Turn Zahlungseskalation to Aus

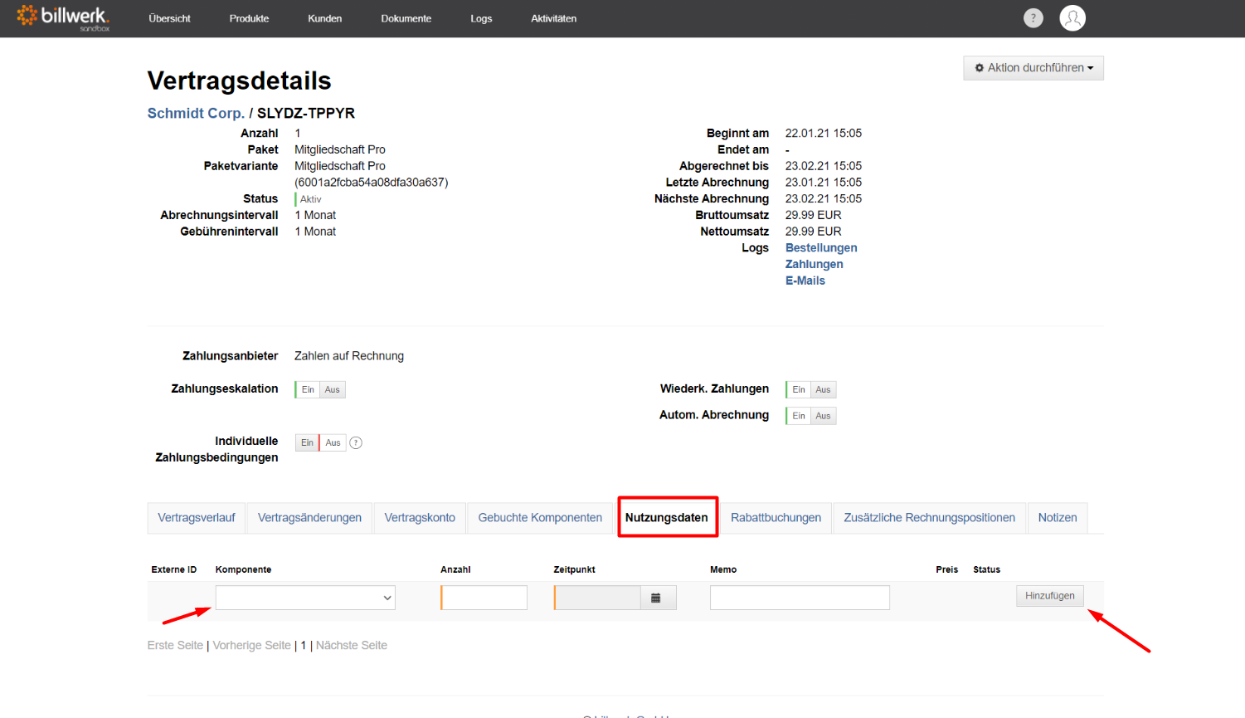333,389
